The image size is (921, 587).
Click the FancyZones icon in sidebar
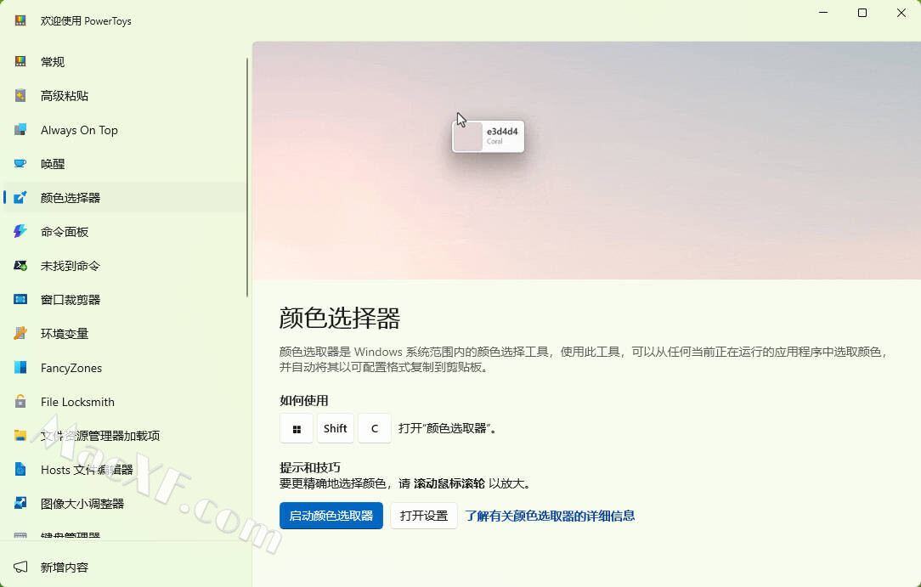click(x=20, y=368)
